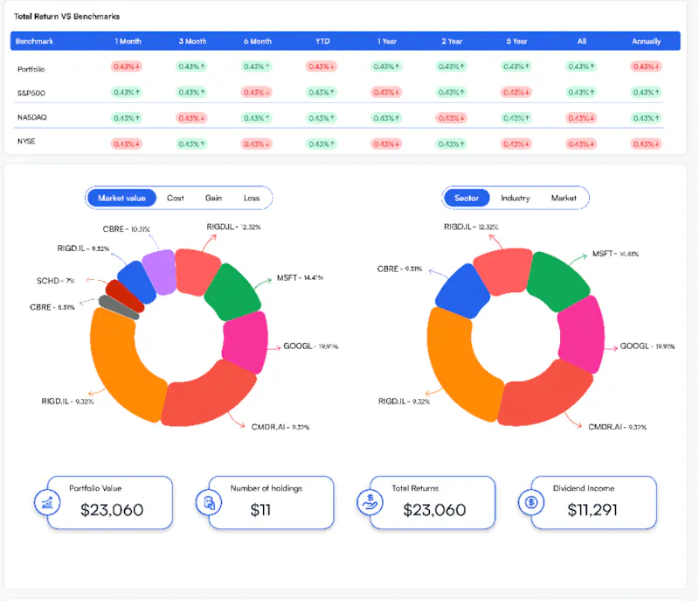Click CMDR.AI - 9.32% label in Market value chart
Screen dimensions: 699x601
click(x=280, y=427)
